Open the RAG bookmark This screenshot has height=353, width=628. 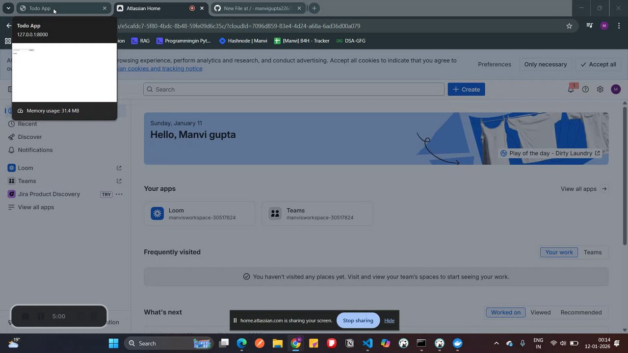140,41
